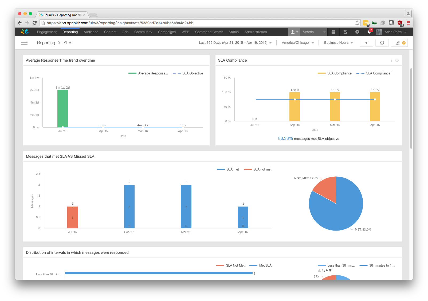The image size is (428, 301).
Task: Click the filter funnel button
Action: [x=366, y=43]
